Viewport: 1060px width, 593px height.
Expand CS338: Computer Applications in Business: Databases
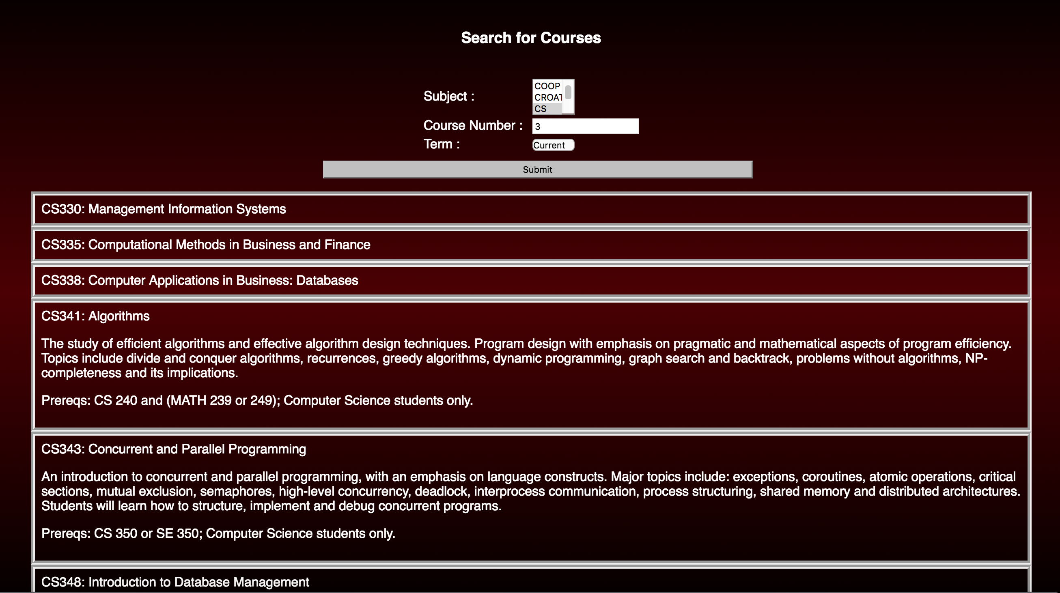(x=531, y=280)
